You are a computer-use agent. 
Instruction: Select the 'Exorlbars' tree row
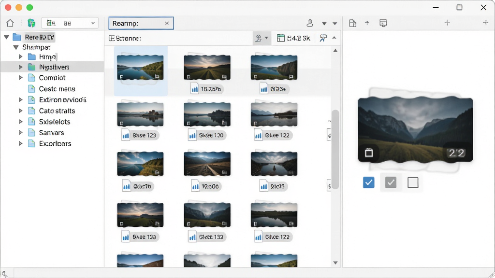tap(52, 143)
